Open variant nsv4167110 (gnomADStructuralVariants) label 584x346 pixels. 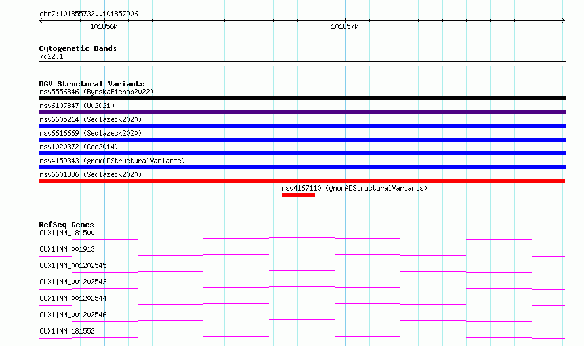pyautogui.click(x=354, y=188)
